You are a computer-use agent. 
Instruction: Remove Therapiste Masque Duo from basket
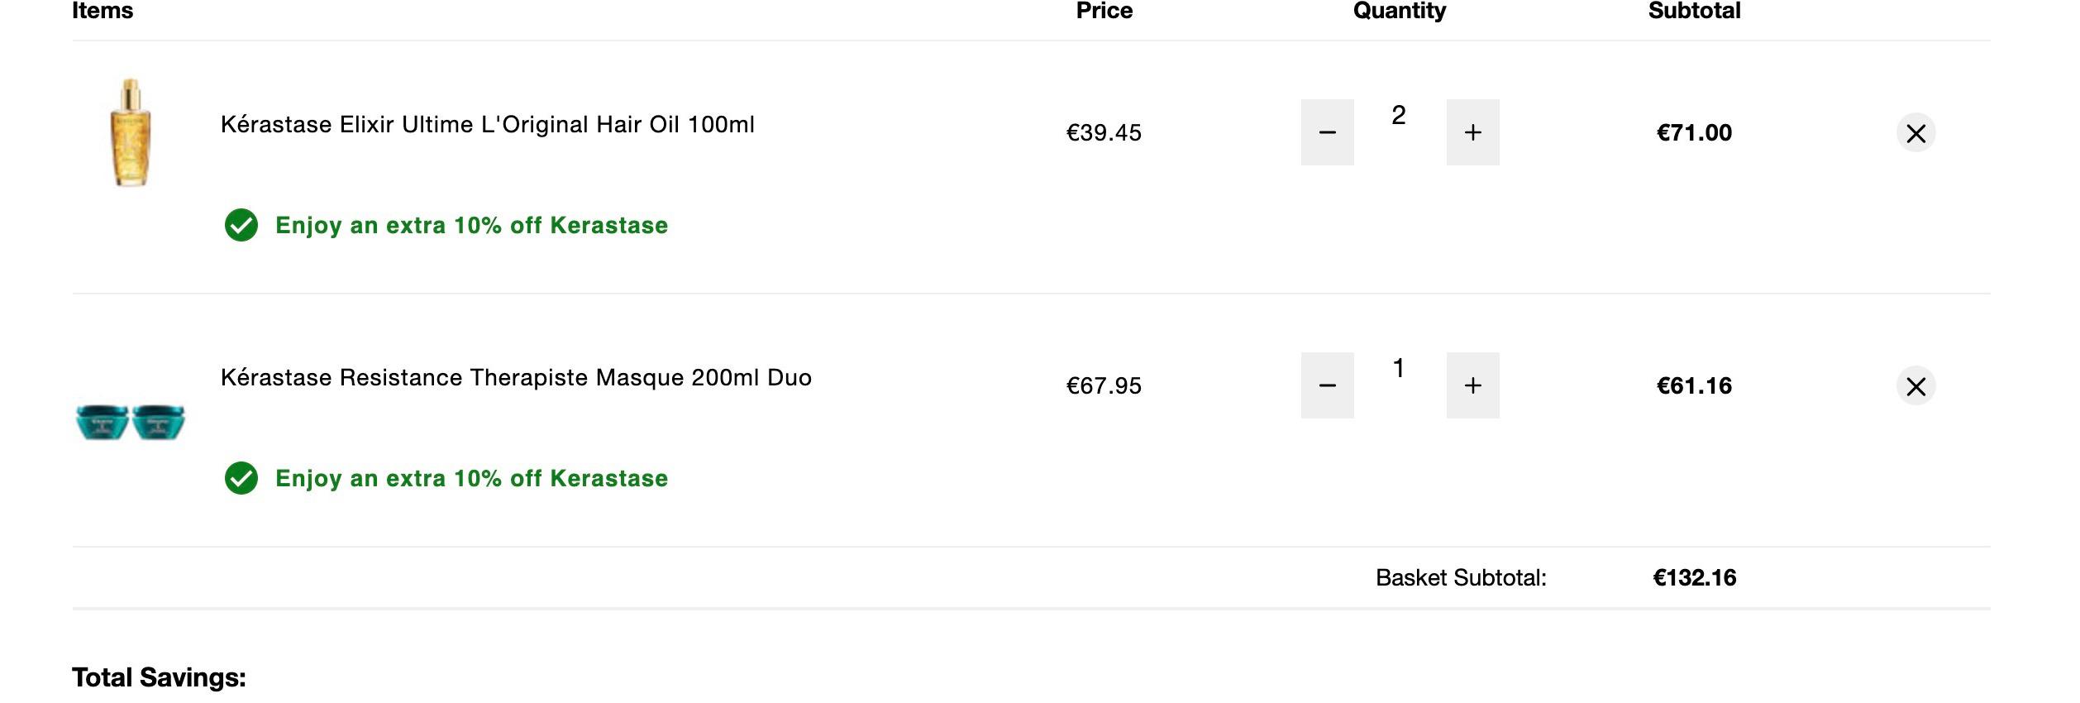point(1915,386)
